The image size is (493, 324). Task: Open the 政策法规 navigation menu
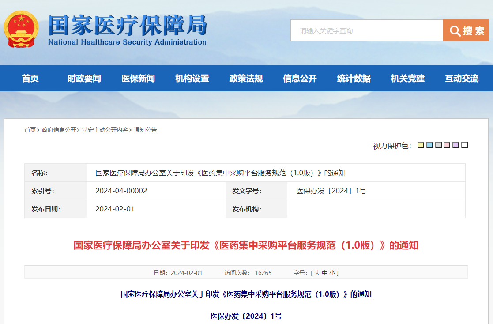(x=246, y=79)
